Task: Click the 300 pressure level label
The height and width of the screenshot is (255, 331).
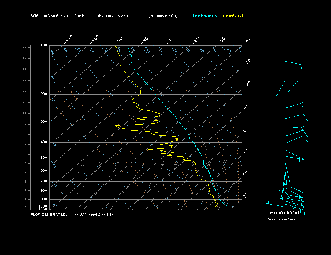Action: coord(44,122)
